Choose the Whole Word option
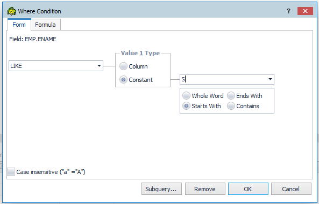Image resolution: width=319 pixels, height=204 pixels. click(203, 96)
